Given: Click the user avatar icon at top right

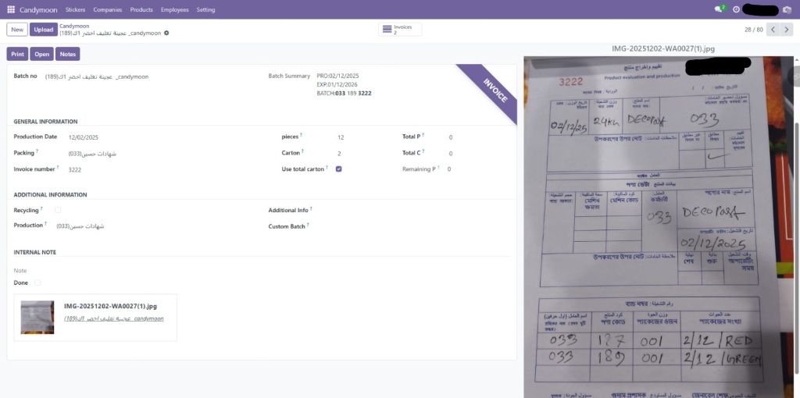Looking at the screenshot, I should (x=787, y=9).
